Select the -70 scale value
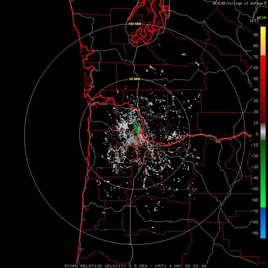 [x=255, y=211]
